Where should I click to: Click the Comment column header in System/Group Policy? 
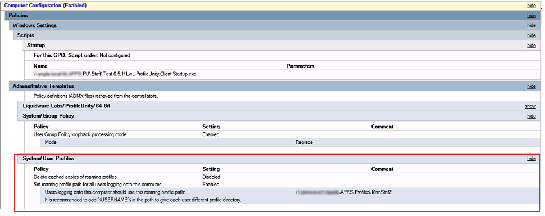(382, 127)
